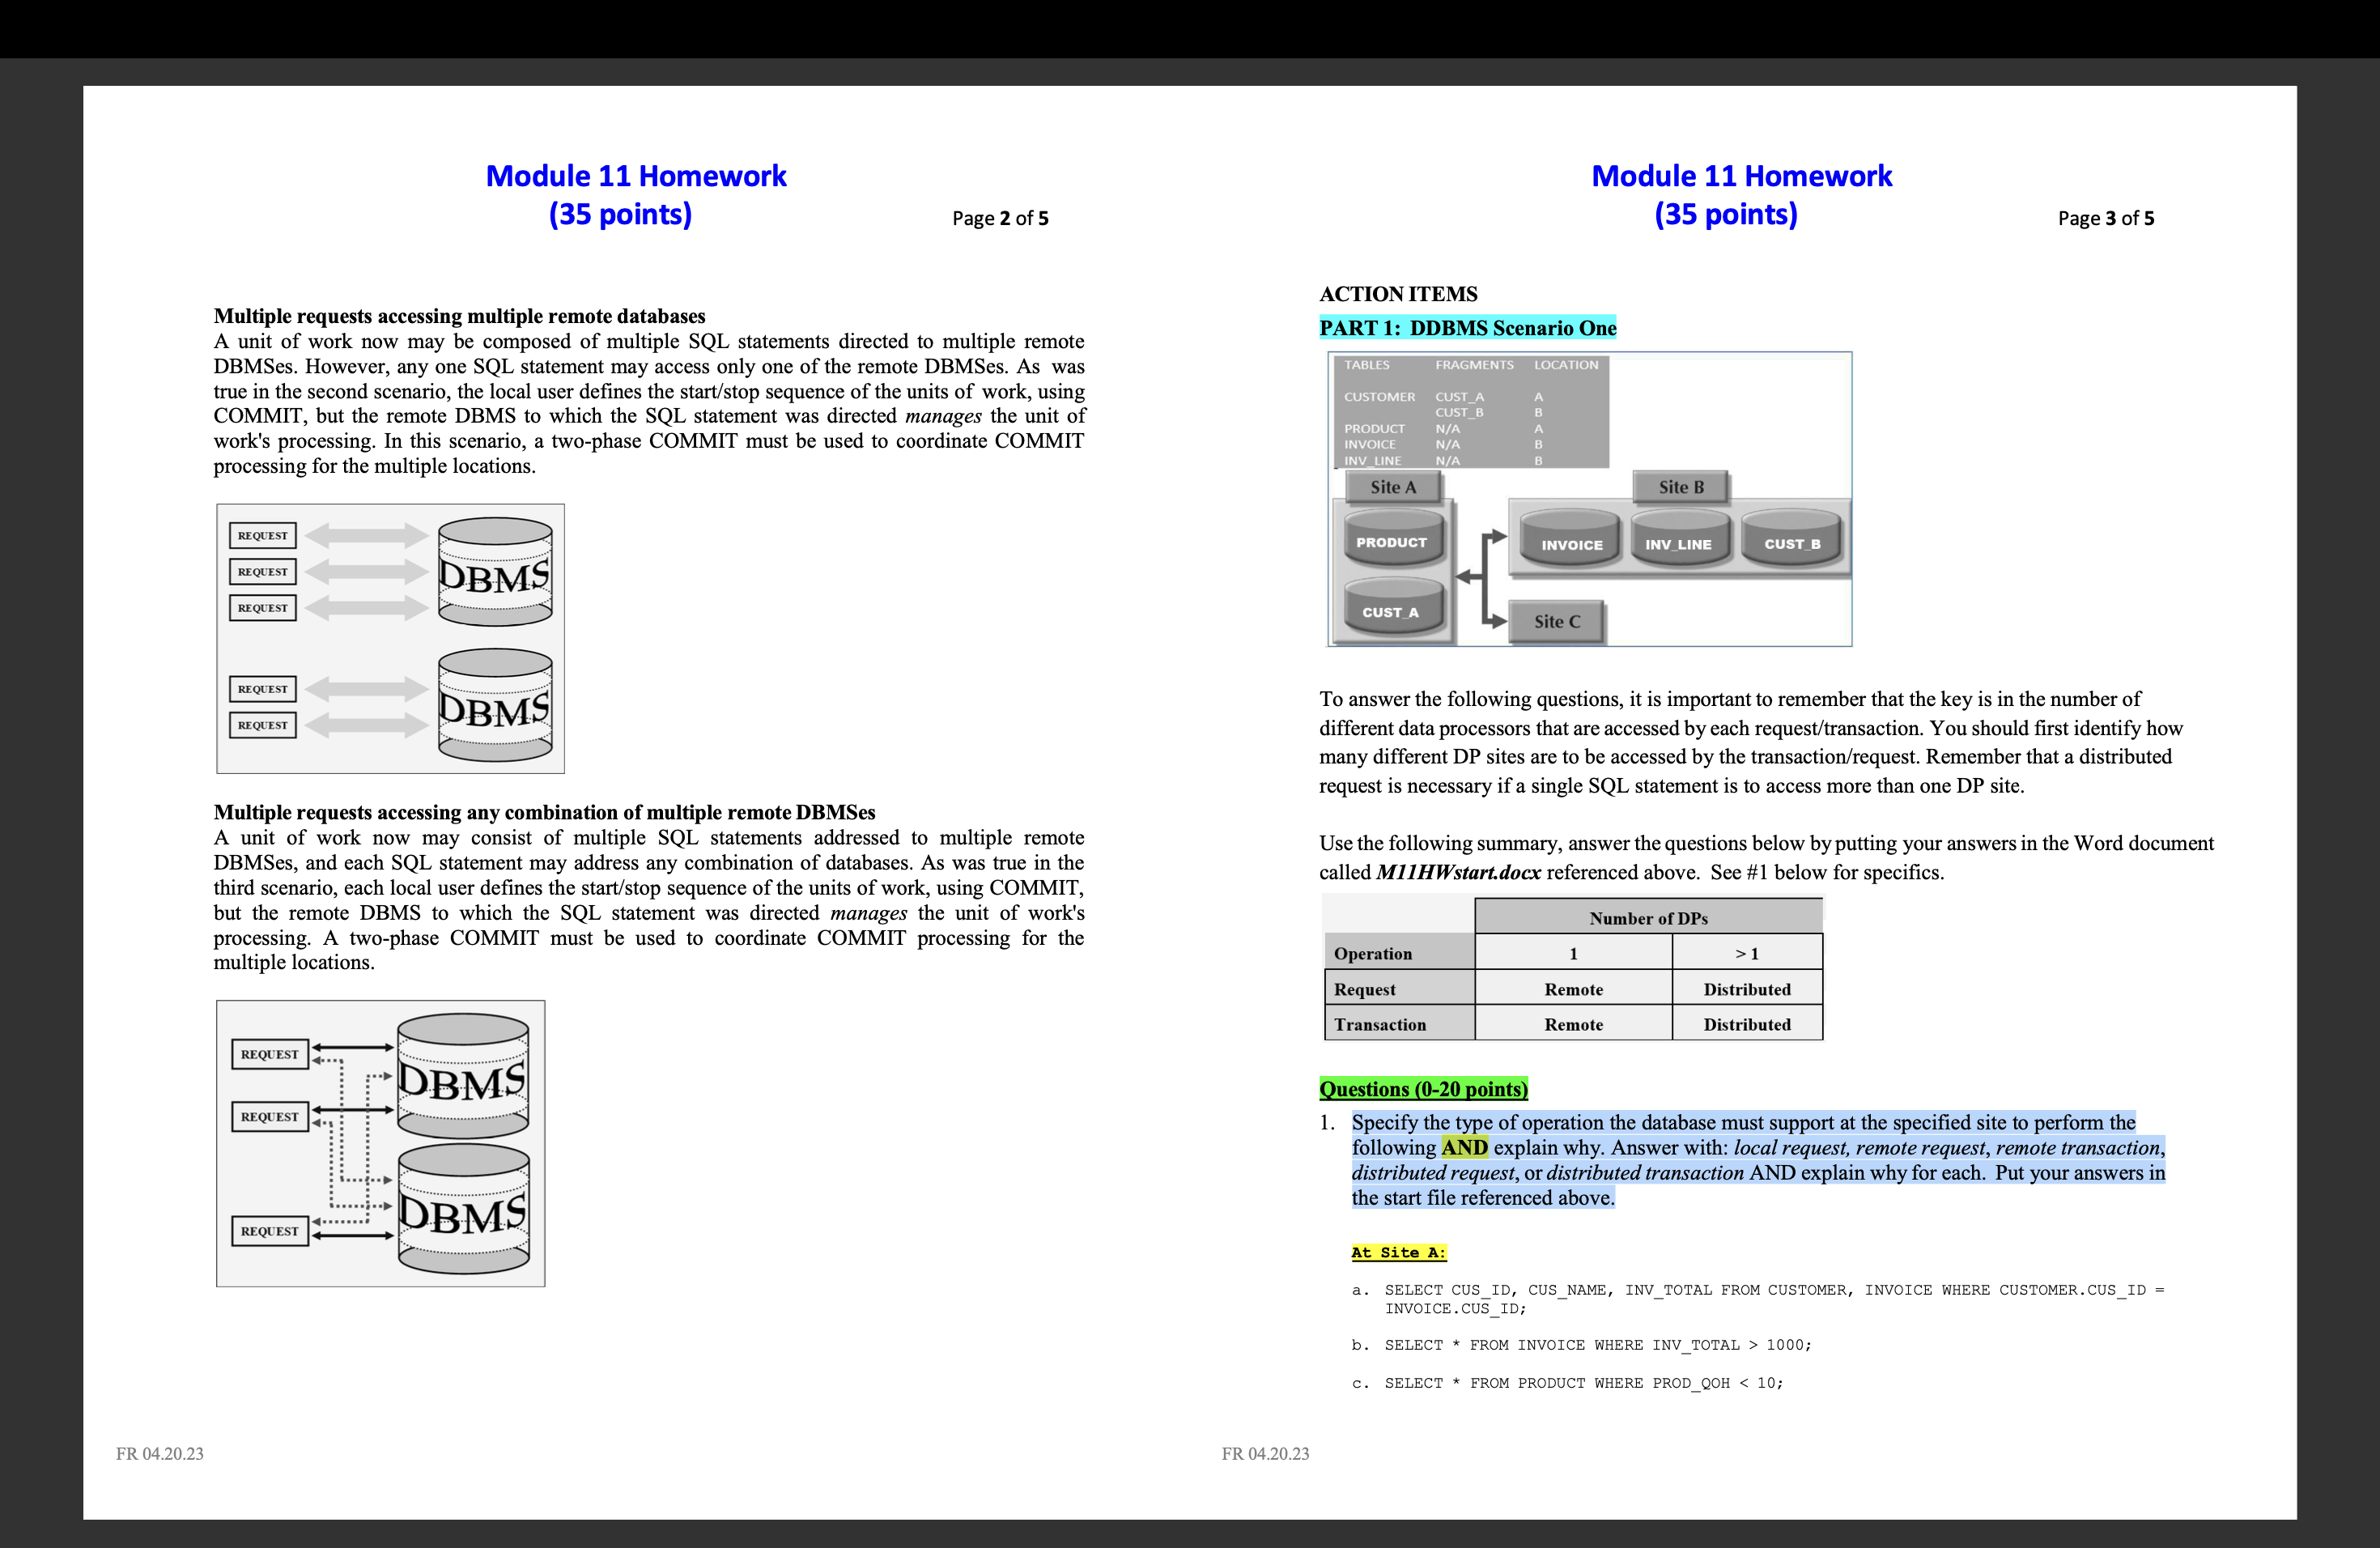2380x1548 pixels.
Task: Click the topmost REQUEST box in first DBMS diagram
Action: [262, 536]
